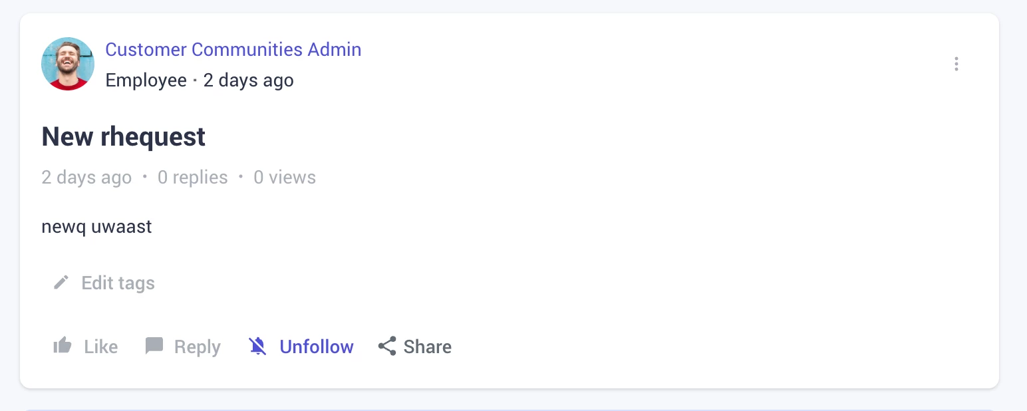The height and width of the screenshot is (411, 1027).
Task: Toggle following via the Unfollow label
Action: click(317, 346)
